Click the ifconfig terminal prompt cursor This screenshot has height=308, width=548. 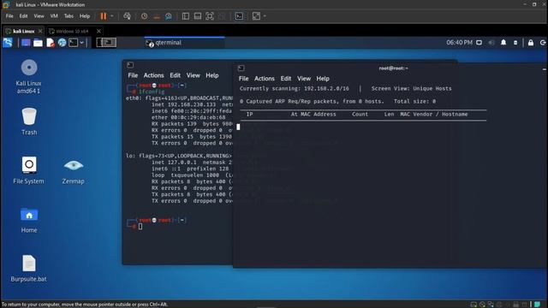point(140,227)
